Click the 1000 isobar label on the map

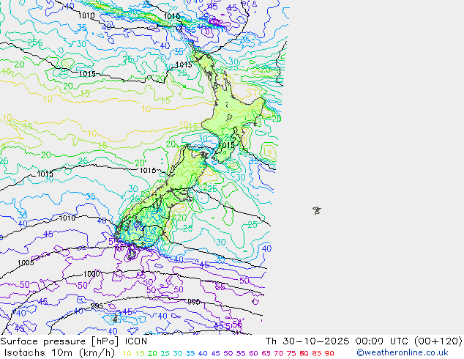click(x=91, y=274)
